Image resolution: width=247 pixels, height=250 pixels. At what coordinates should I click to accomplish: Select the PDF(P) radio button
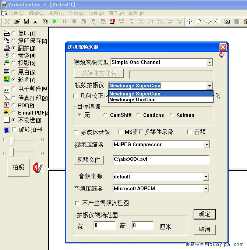14,105
